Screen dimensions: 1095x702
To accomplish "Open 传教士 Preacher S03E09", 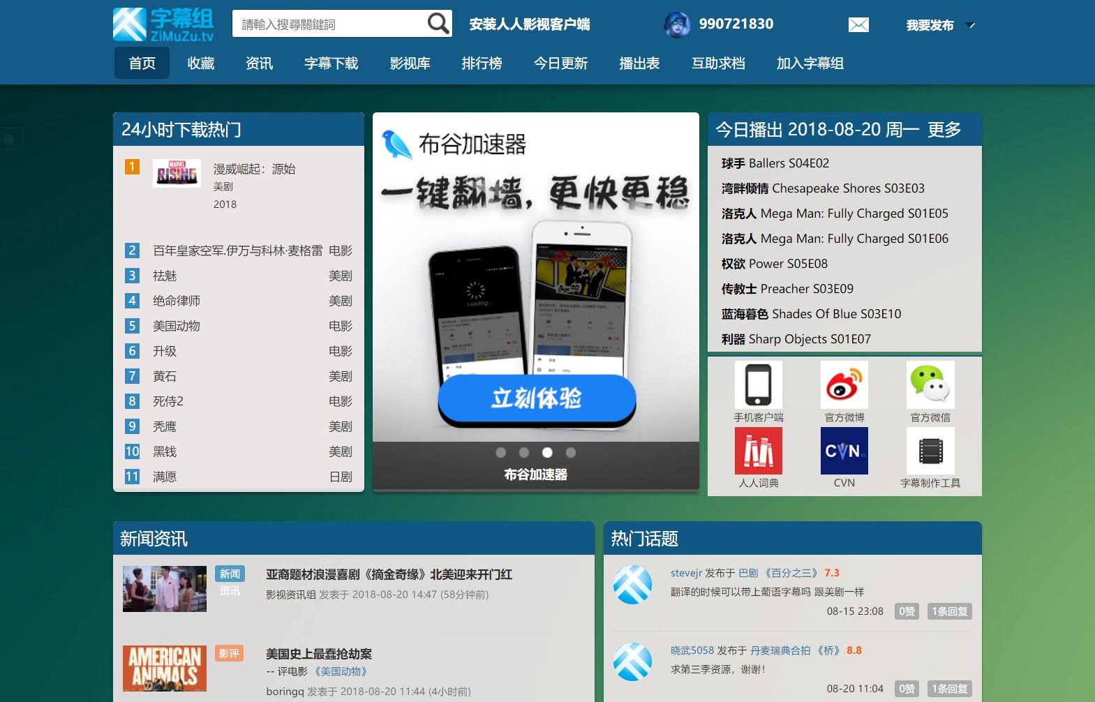I will pos(787,289).
